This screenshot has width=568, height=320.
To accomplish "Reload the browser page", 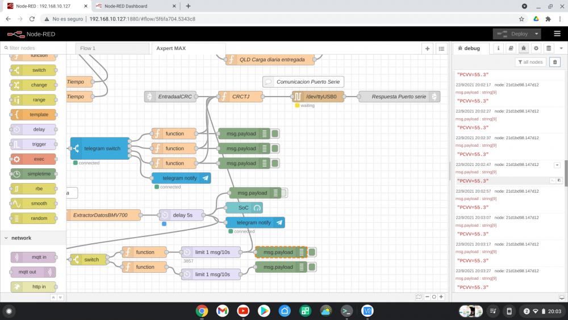I will (x=32, y=19).
